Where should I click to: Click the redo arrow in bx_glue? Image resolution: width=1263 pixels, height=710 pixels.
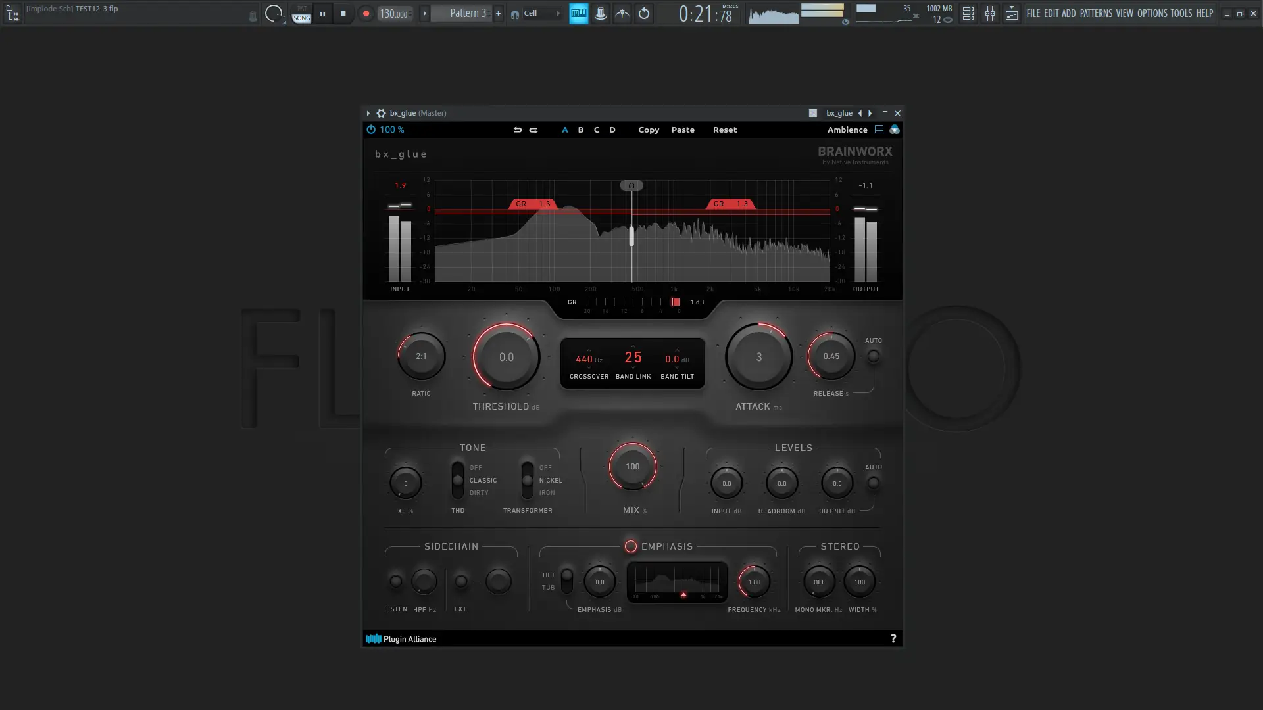coord(533,130)
